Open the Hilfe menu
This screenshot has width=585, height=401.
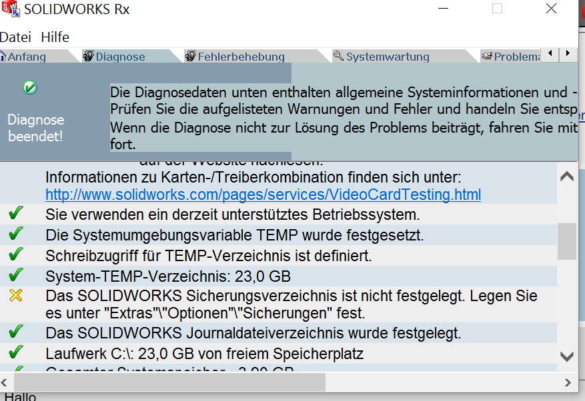[55, 37]
